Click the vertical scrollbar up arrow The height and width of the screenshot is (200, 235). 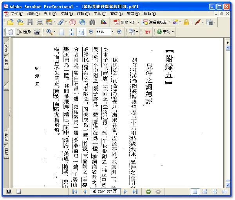click(228, 48)
